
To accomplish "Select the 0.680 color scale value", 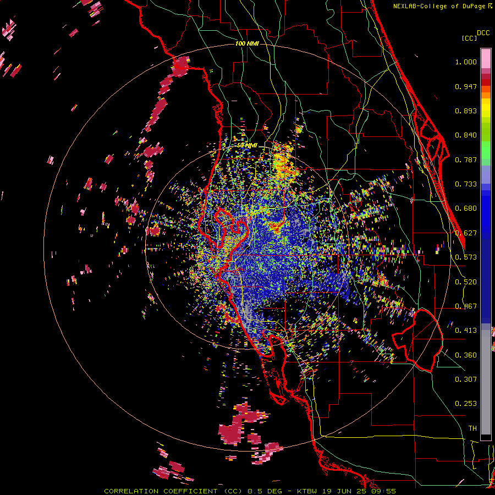I will coord(466,208).
